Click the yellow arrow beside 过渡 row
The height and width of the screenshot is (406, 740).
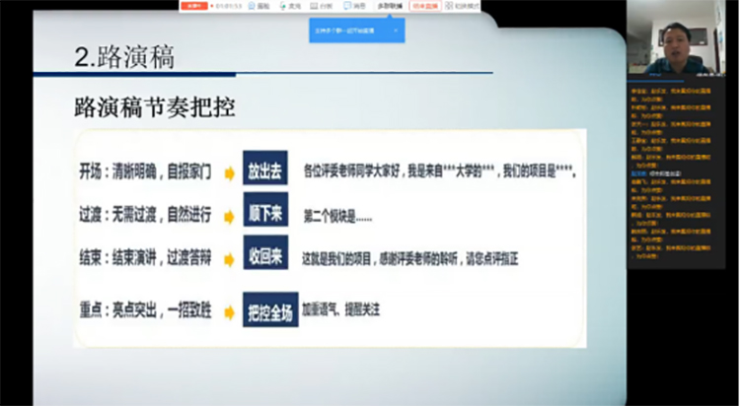tap(229, 211)
